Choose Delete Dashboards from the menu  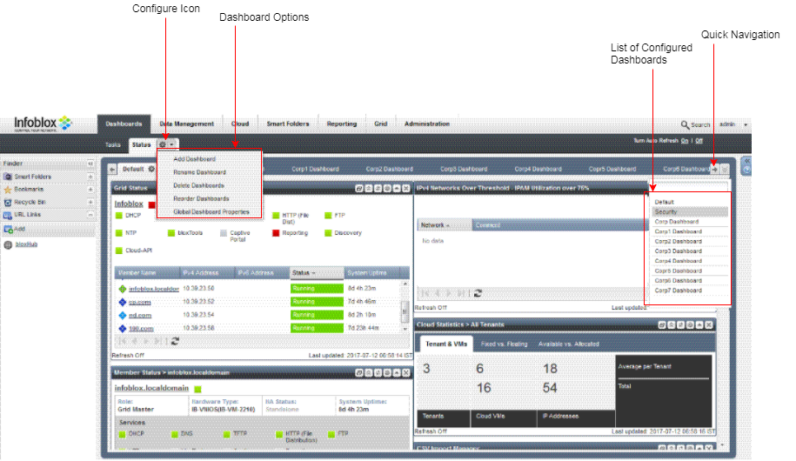pyautogui.click(x=198, y=185)
